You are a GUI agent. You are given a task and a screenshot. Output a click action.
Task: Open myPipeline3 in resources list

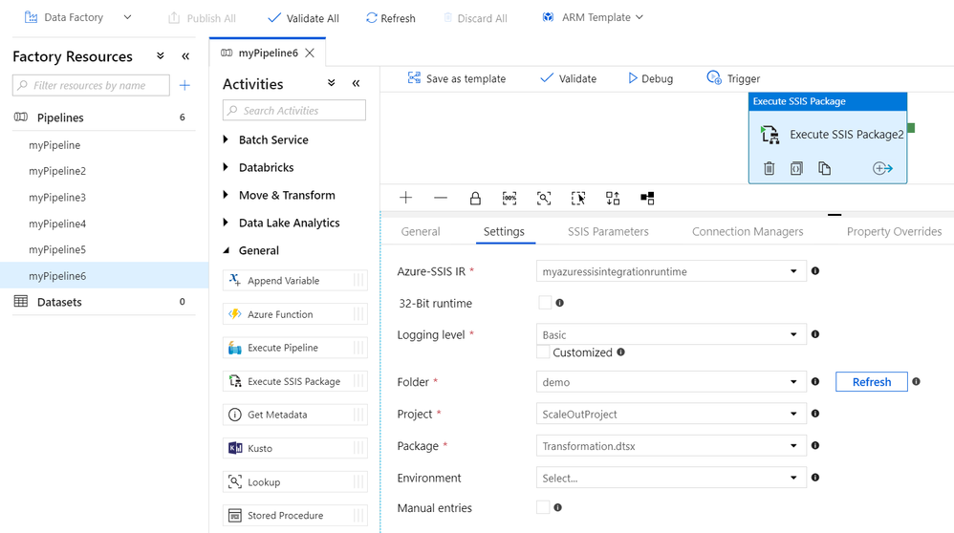57,198
